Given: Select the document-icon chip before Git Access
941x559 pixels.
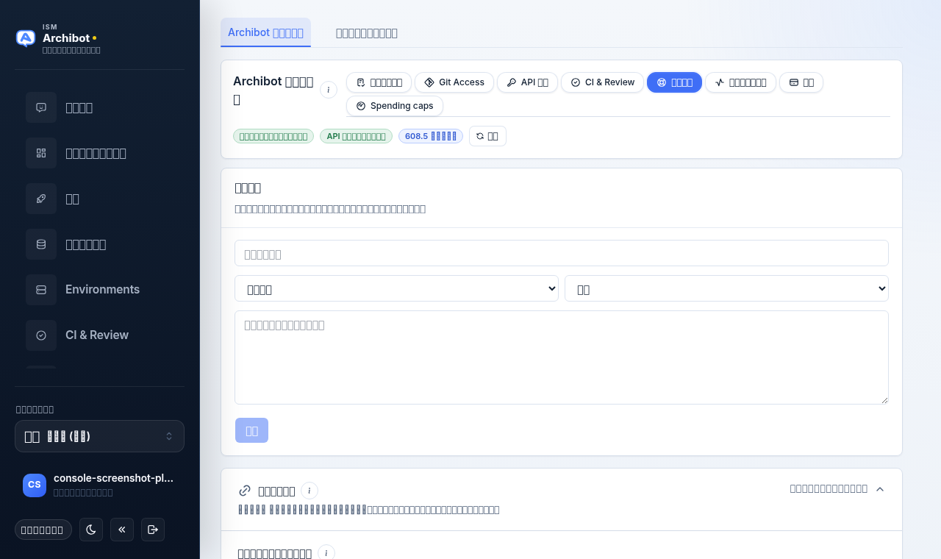Looking at the screenshot, I should 379,82.
